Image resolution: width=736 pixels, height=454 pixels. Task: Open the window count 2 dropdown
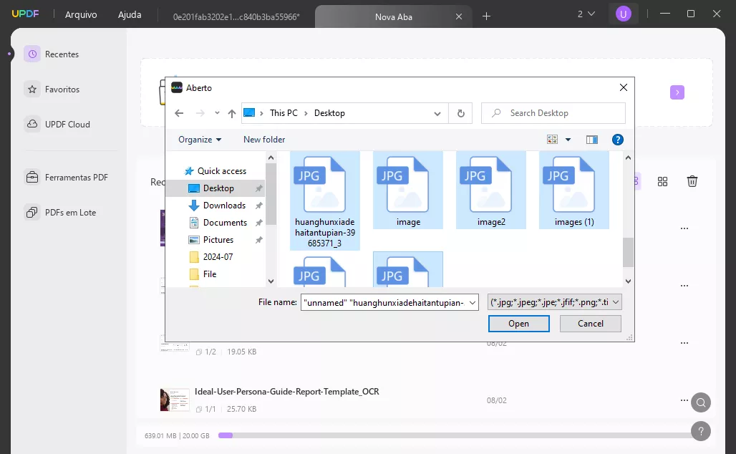click(x=586, y=14)
